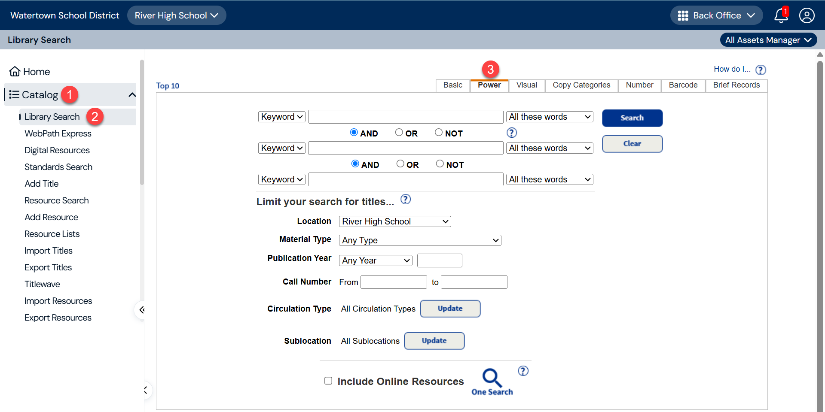Click the Search button
Screen dimensions: 825x412
tap(632, 118)
